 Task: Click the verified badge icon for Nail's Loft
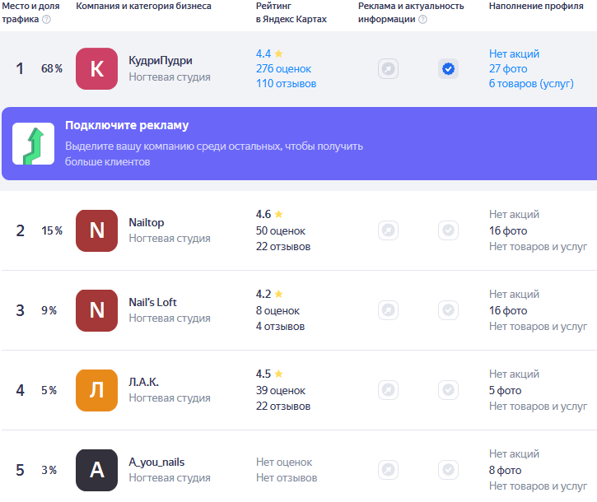tap(448, 310)
